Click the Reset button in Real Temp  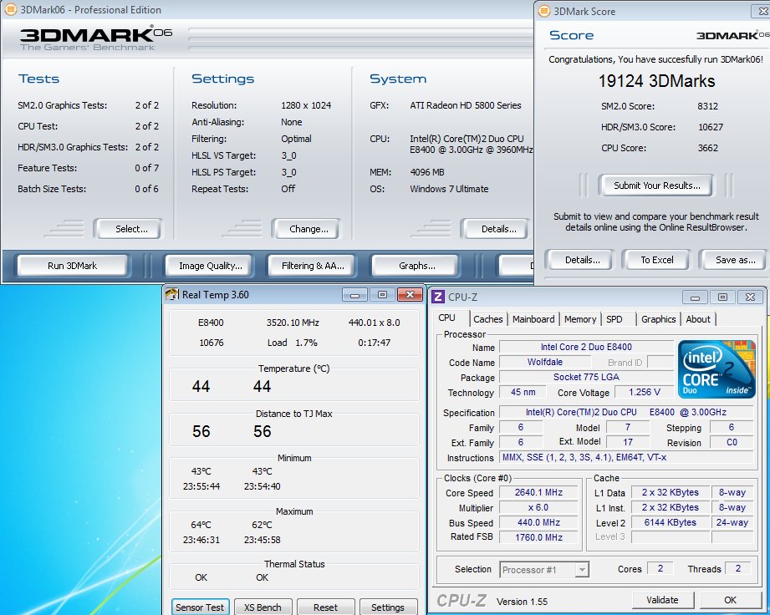click(x=325, y=607)
